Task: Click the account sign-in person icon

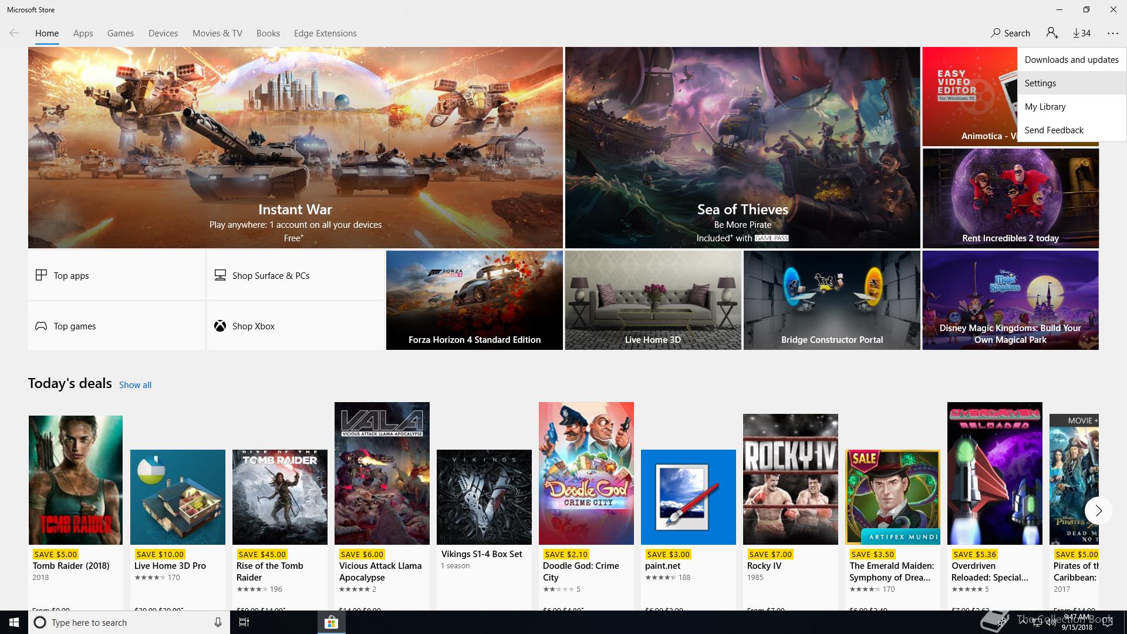Action: pos(1052,33)
